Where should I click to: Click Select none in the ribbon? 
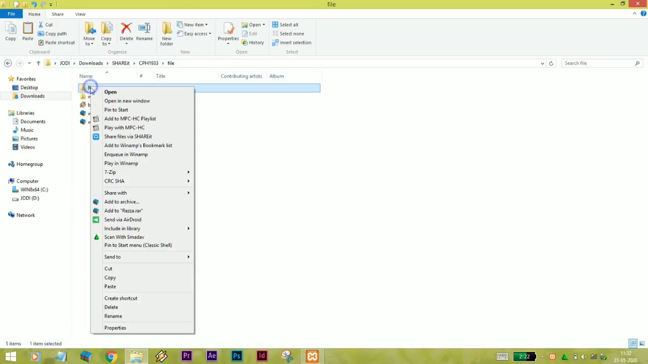click(288, 34)
